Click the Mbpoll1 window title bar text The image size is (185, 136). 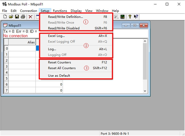click(15, 26)
